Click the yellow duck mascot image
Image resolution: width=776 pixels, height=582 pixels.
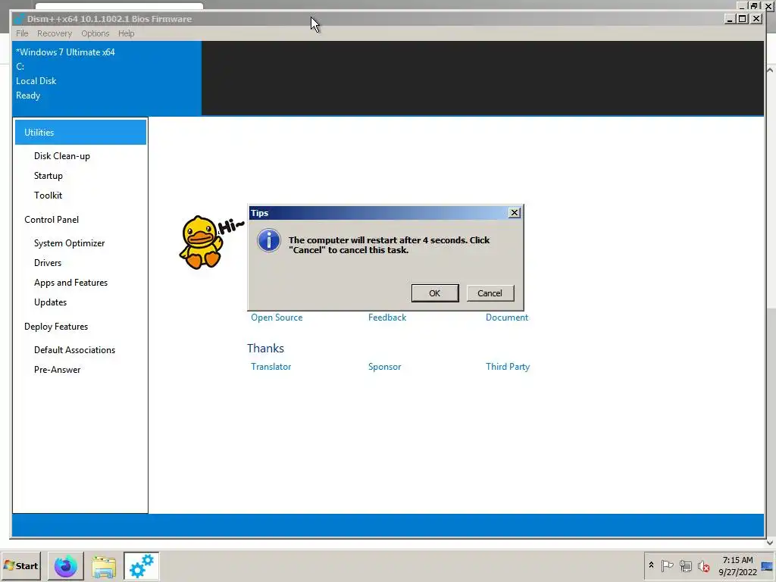201,242
